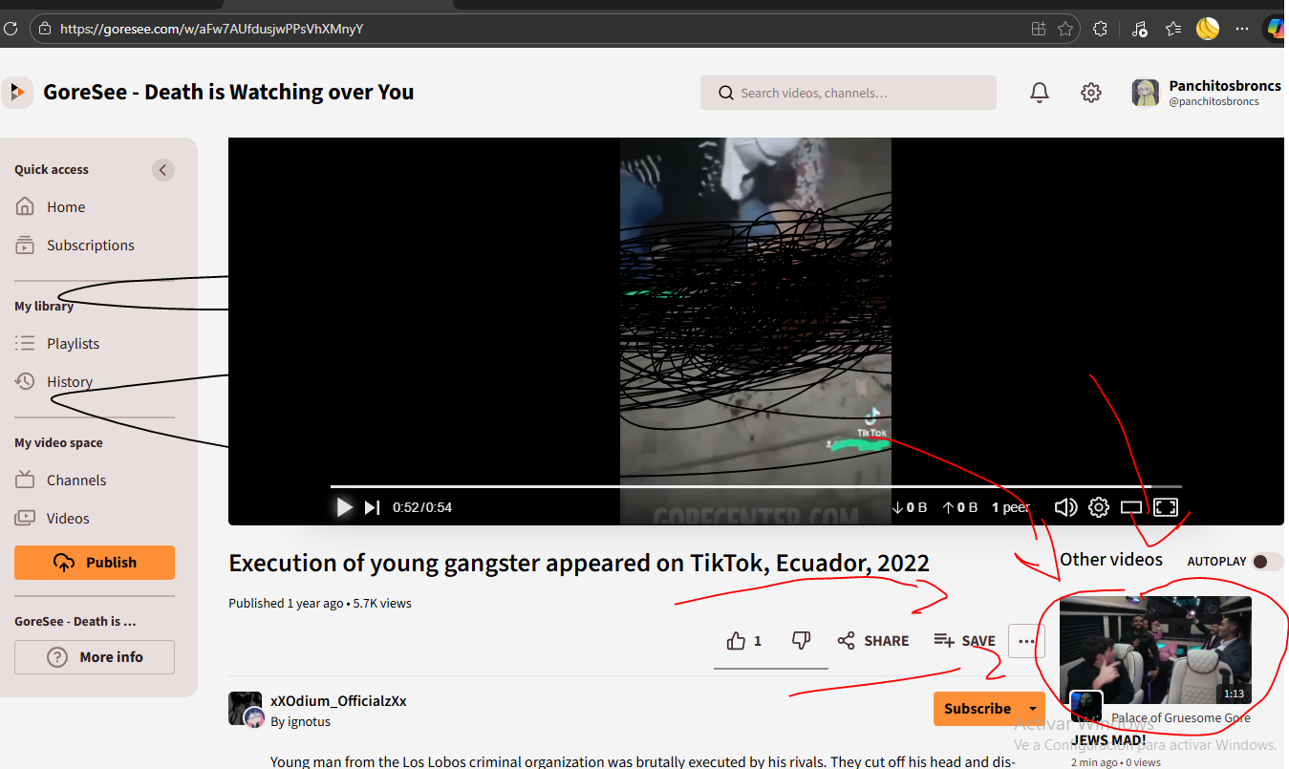Image resolution: width=1289 pixels, height=769 pixels.
Task: Go to Subscriptions in the sidebar
Action: point(90,246)
